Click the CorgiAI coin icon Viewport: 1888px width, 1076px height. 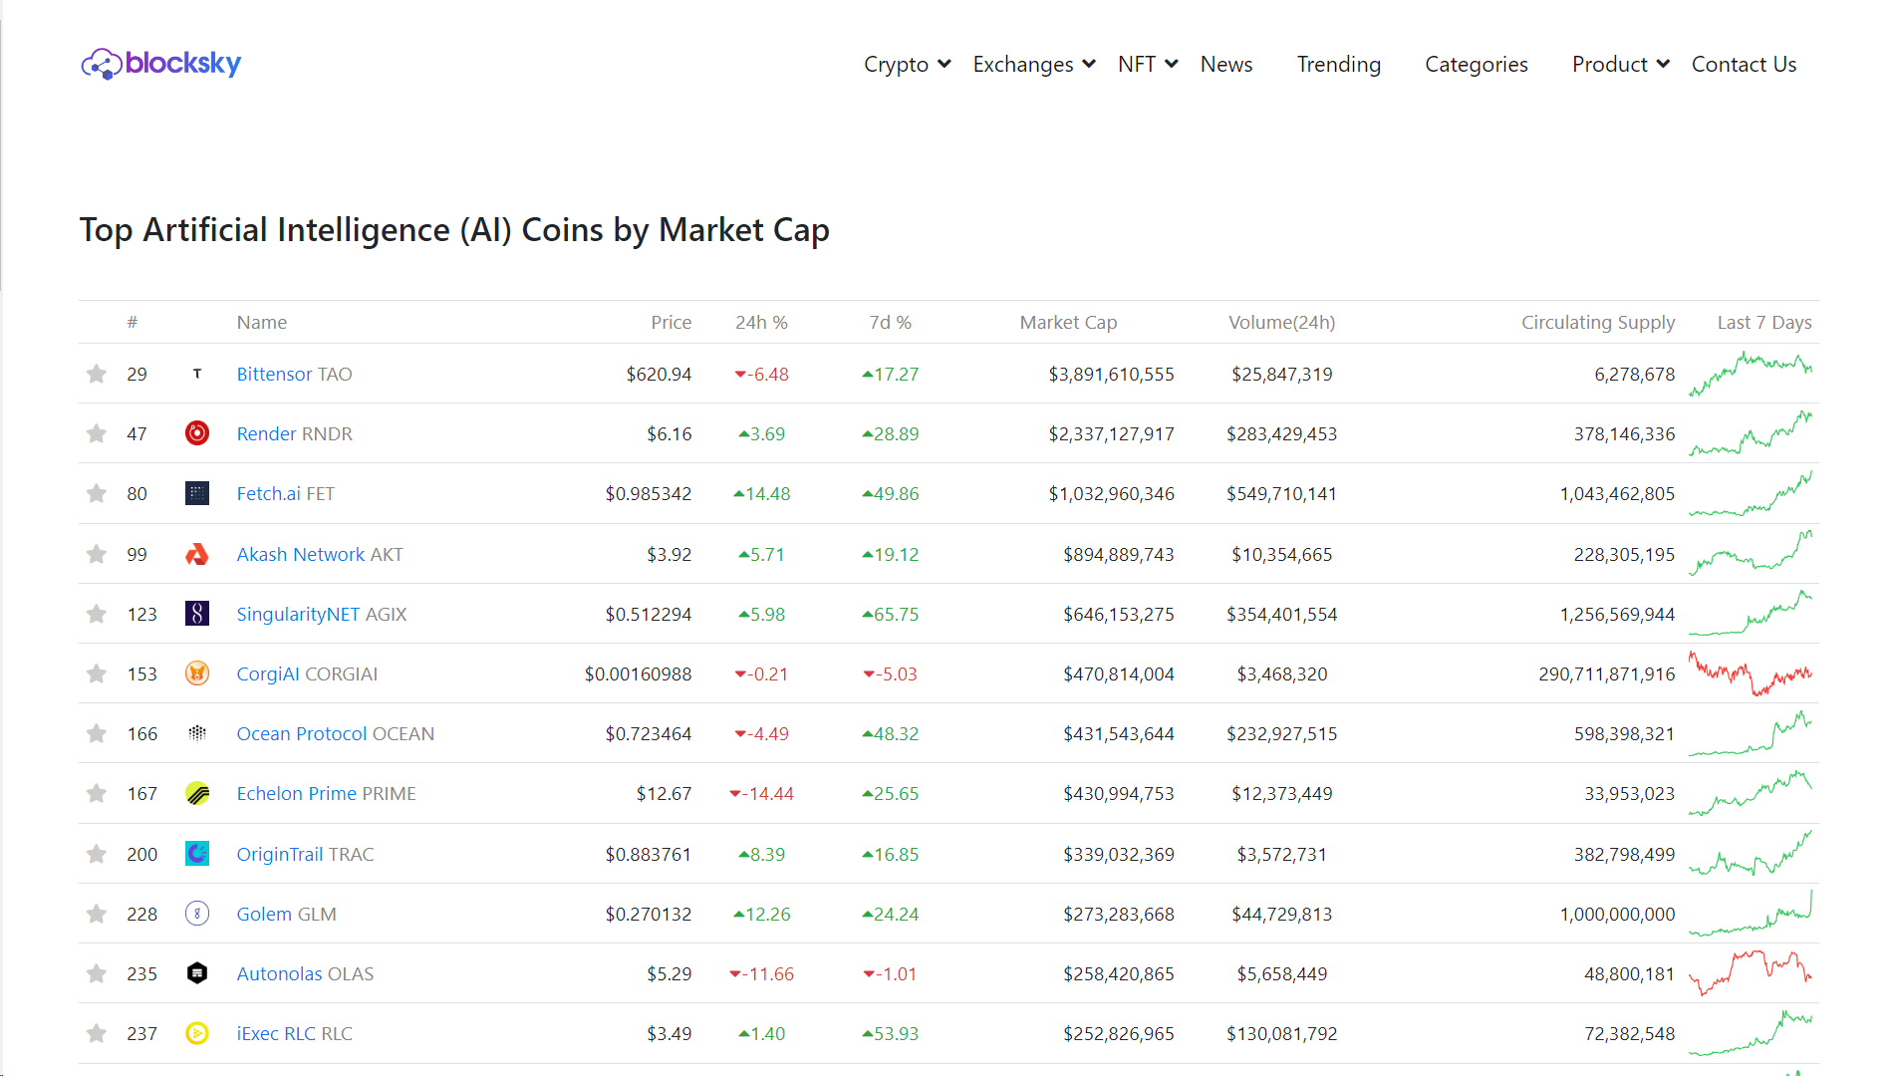(197, 673)
